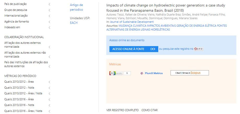The width and height of the screenshot is (240, 114).
Task: Click the DOI button
Action: pyautogui.click(x=153, y=49)
